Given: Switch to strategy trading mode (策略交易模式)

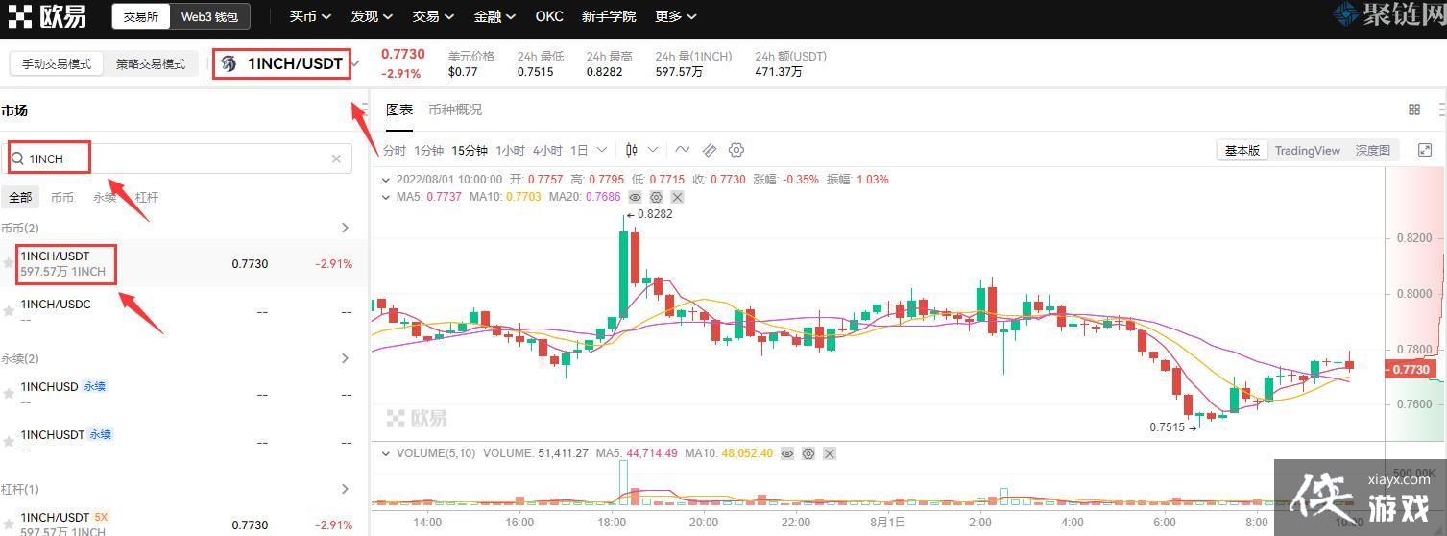Looking at the screenshot, I should pos(151,64).
